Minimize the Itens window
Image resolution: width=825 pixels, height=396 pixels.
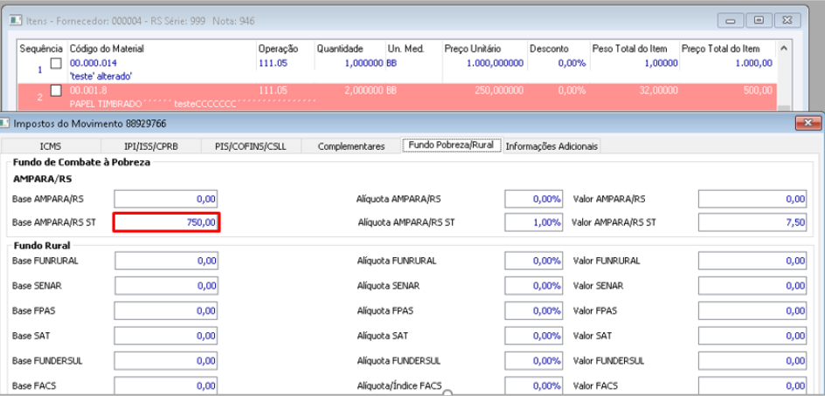pos(731,20)
